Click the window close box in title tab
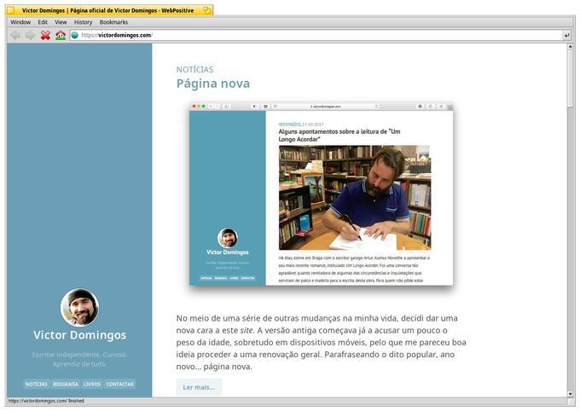The width and height of the screenshot is (580, 411). pyautogui.click(x=11, y=10)
